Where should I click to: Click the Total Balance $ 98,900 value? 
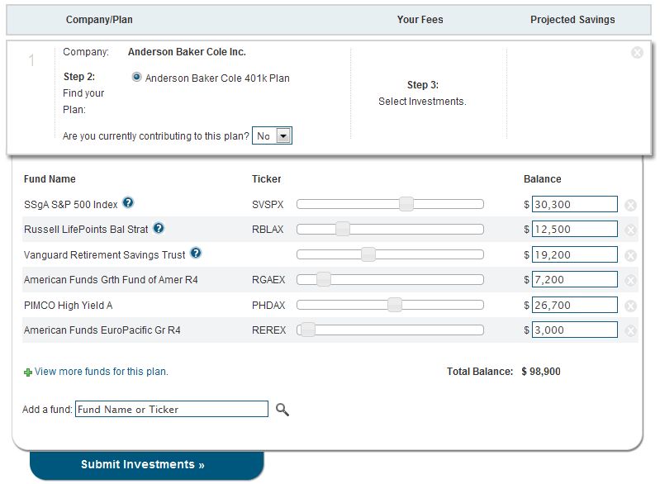click(x=541, y=372)
